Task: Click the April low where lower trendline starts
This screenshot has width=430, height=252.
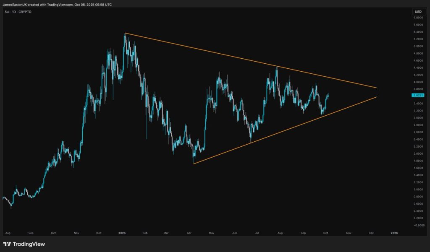Action: (x=194, y=162)
